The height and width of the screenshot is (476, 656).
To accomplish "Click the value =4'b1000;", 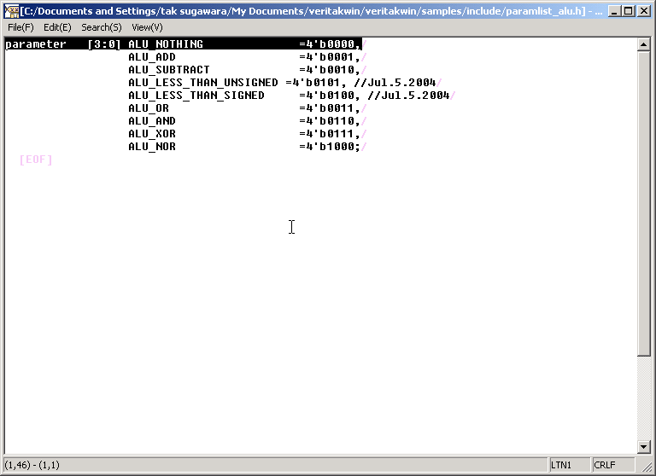I will 330,147.
